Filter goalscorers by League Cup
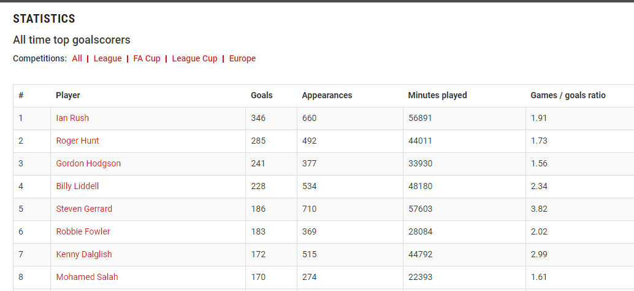634x291 pixels. pos(194,59)
